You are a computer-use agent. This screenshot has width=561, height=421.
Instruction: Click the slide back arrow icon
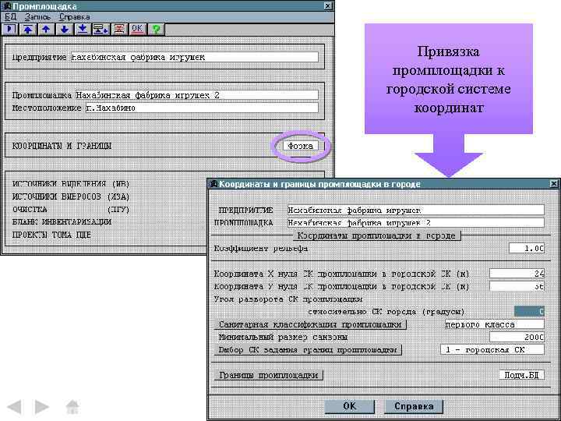(15, 407)
